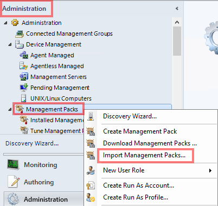Screen dimensions: 218x206
Task: Click the UNIX/Linux Computers server icon
Action: pyautogui.click(x=24, y=98)
